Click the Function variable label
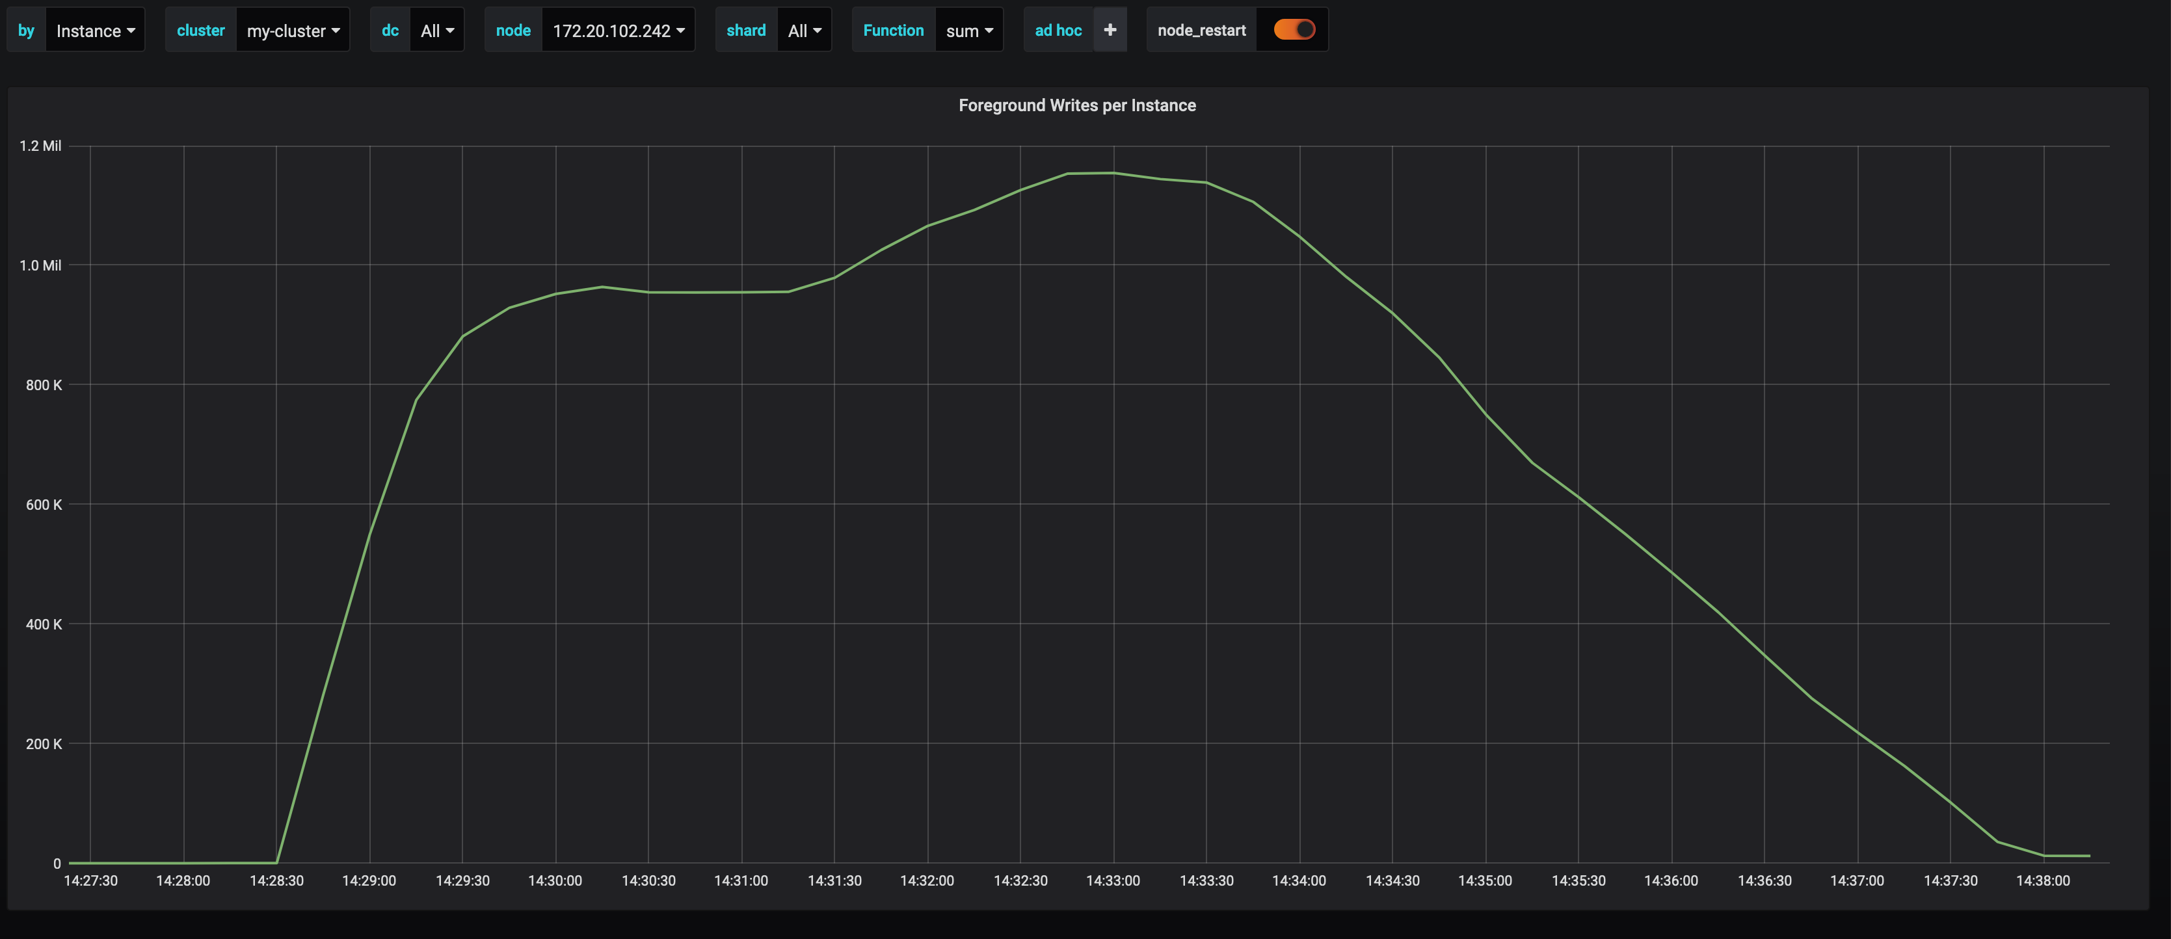This screenshot has width=2171, height=939. point(892,29)
